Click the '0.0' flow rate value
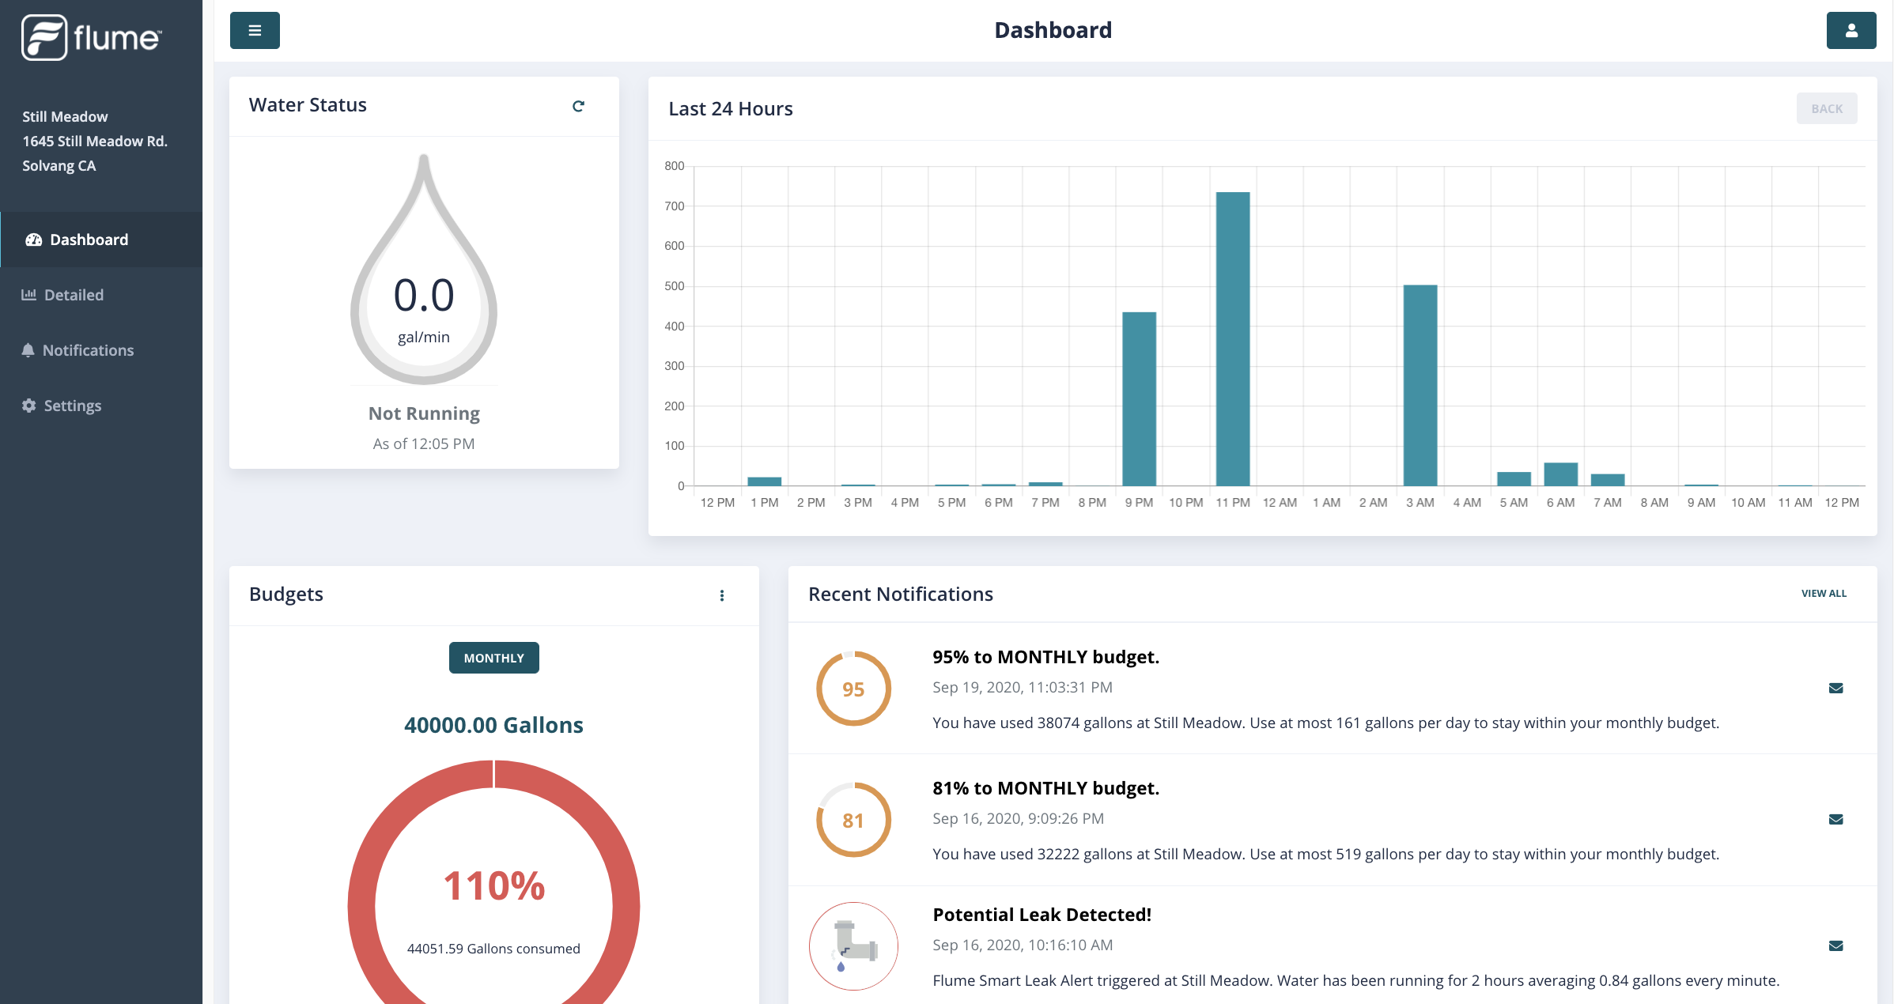This screenshot has height=1004, width=1894. pyautogui.click(x=424, y=295)
